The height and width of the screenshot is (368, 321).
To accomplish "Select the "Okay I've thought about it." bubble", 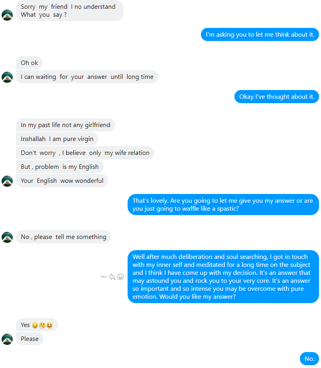I will pos(276,97).
